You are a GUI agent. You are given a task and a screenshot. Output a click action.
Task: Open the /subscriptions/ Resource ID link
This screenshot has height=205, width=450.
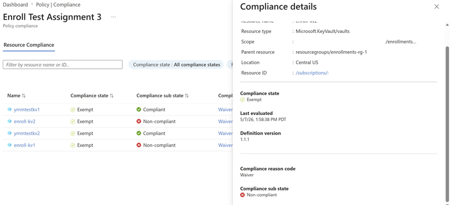312,73
